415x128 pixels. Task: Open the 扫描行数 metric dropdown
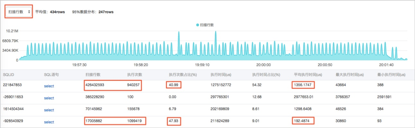[19, 12]
